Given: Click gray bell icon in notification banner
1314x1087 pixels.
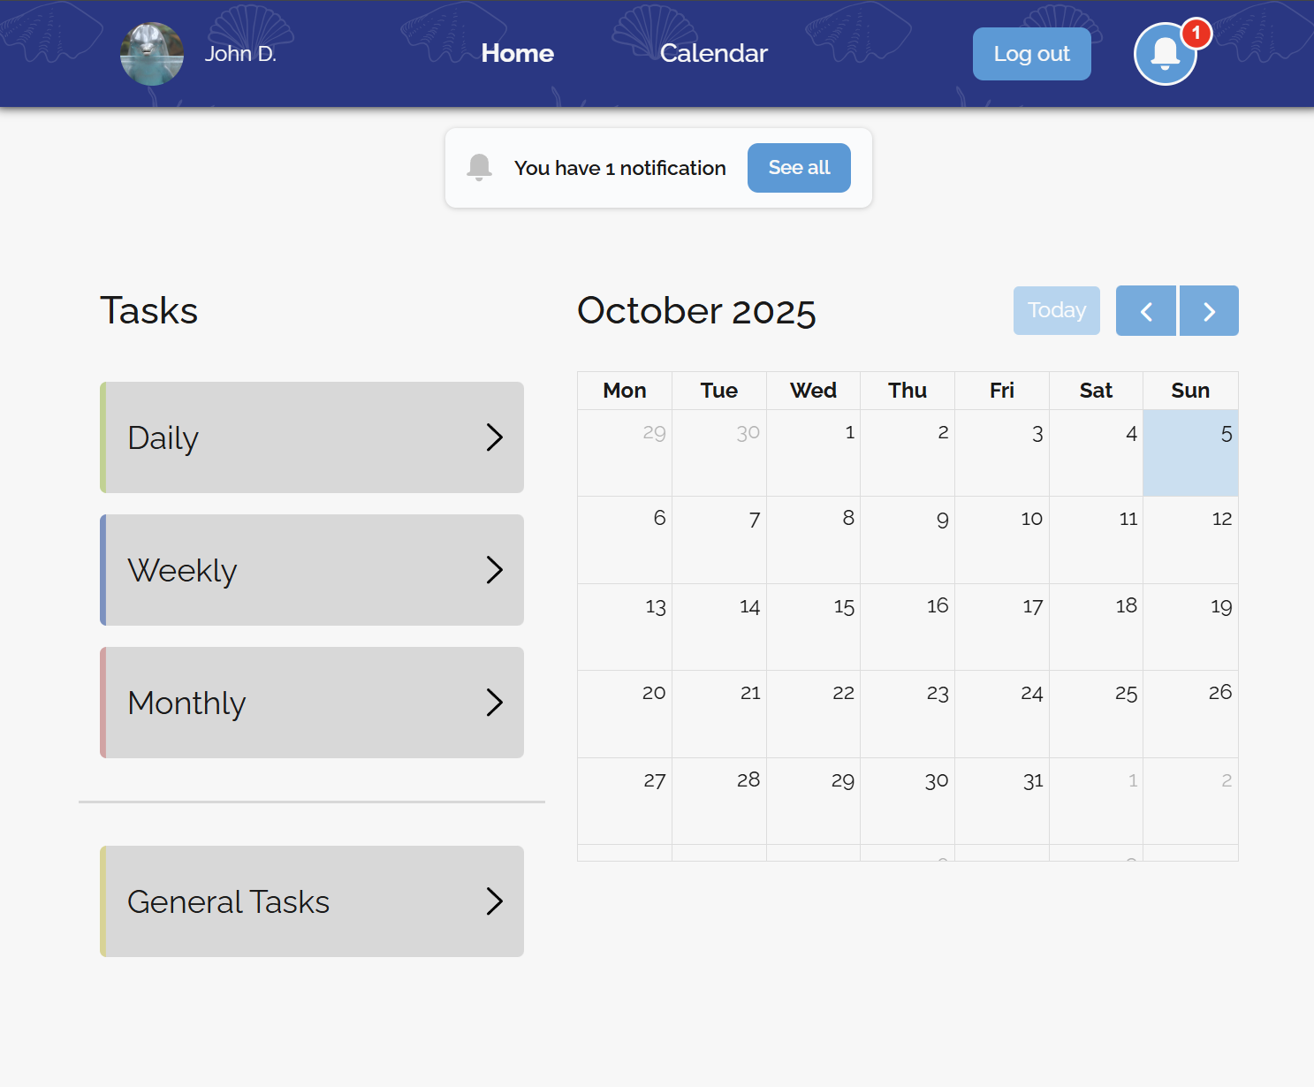Looking at the screenshot, I should (x=479, y=167).
